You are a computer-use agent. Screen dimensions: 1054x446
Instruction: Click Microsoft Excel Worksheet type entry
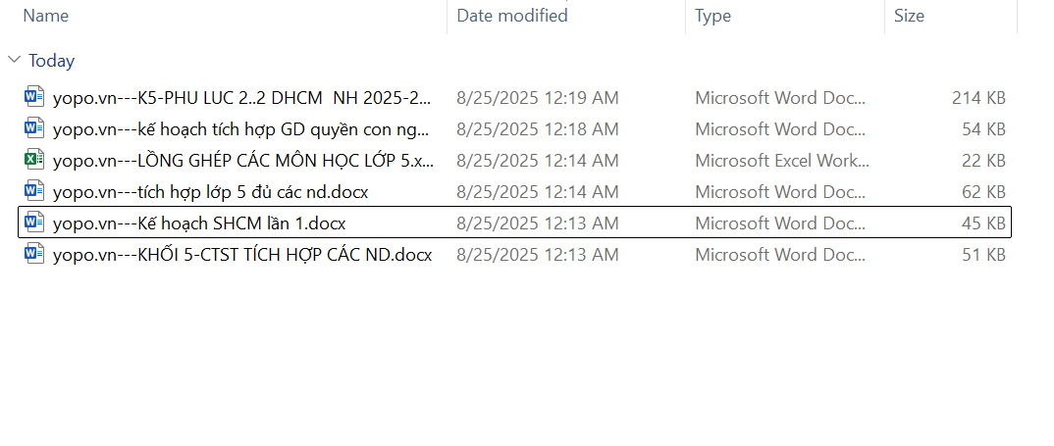pyautogui.click(x=781, y=161)
